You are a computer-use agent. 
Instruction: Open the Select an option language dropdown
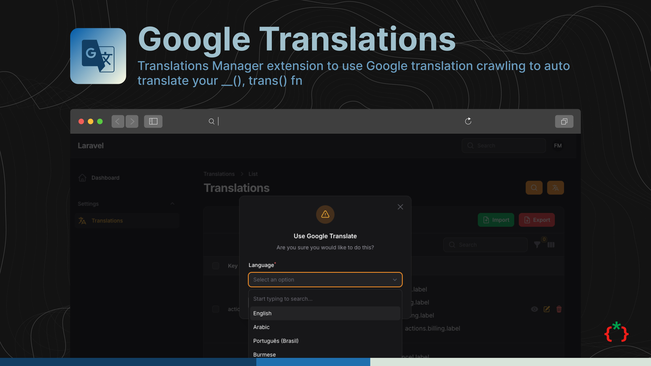[325, 280]
